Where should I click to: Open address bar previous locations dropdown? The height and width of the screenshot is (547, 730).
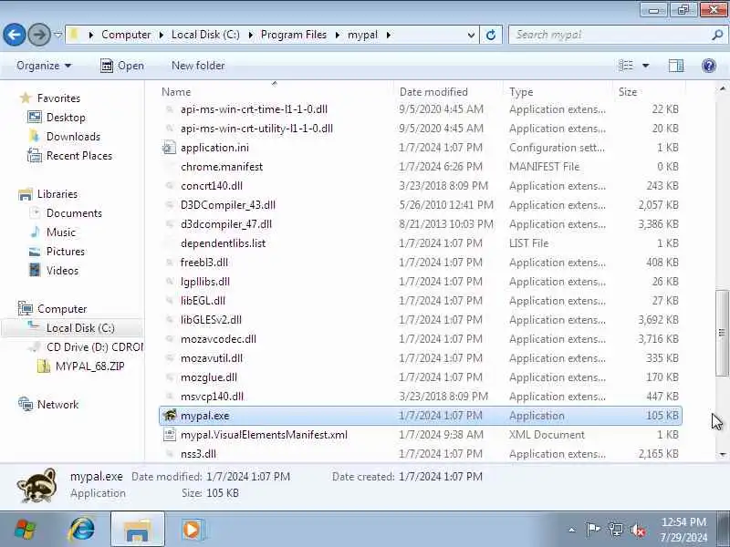pos(471,35)
